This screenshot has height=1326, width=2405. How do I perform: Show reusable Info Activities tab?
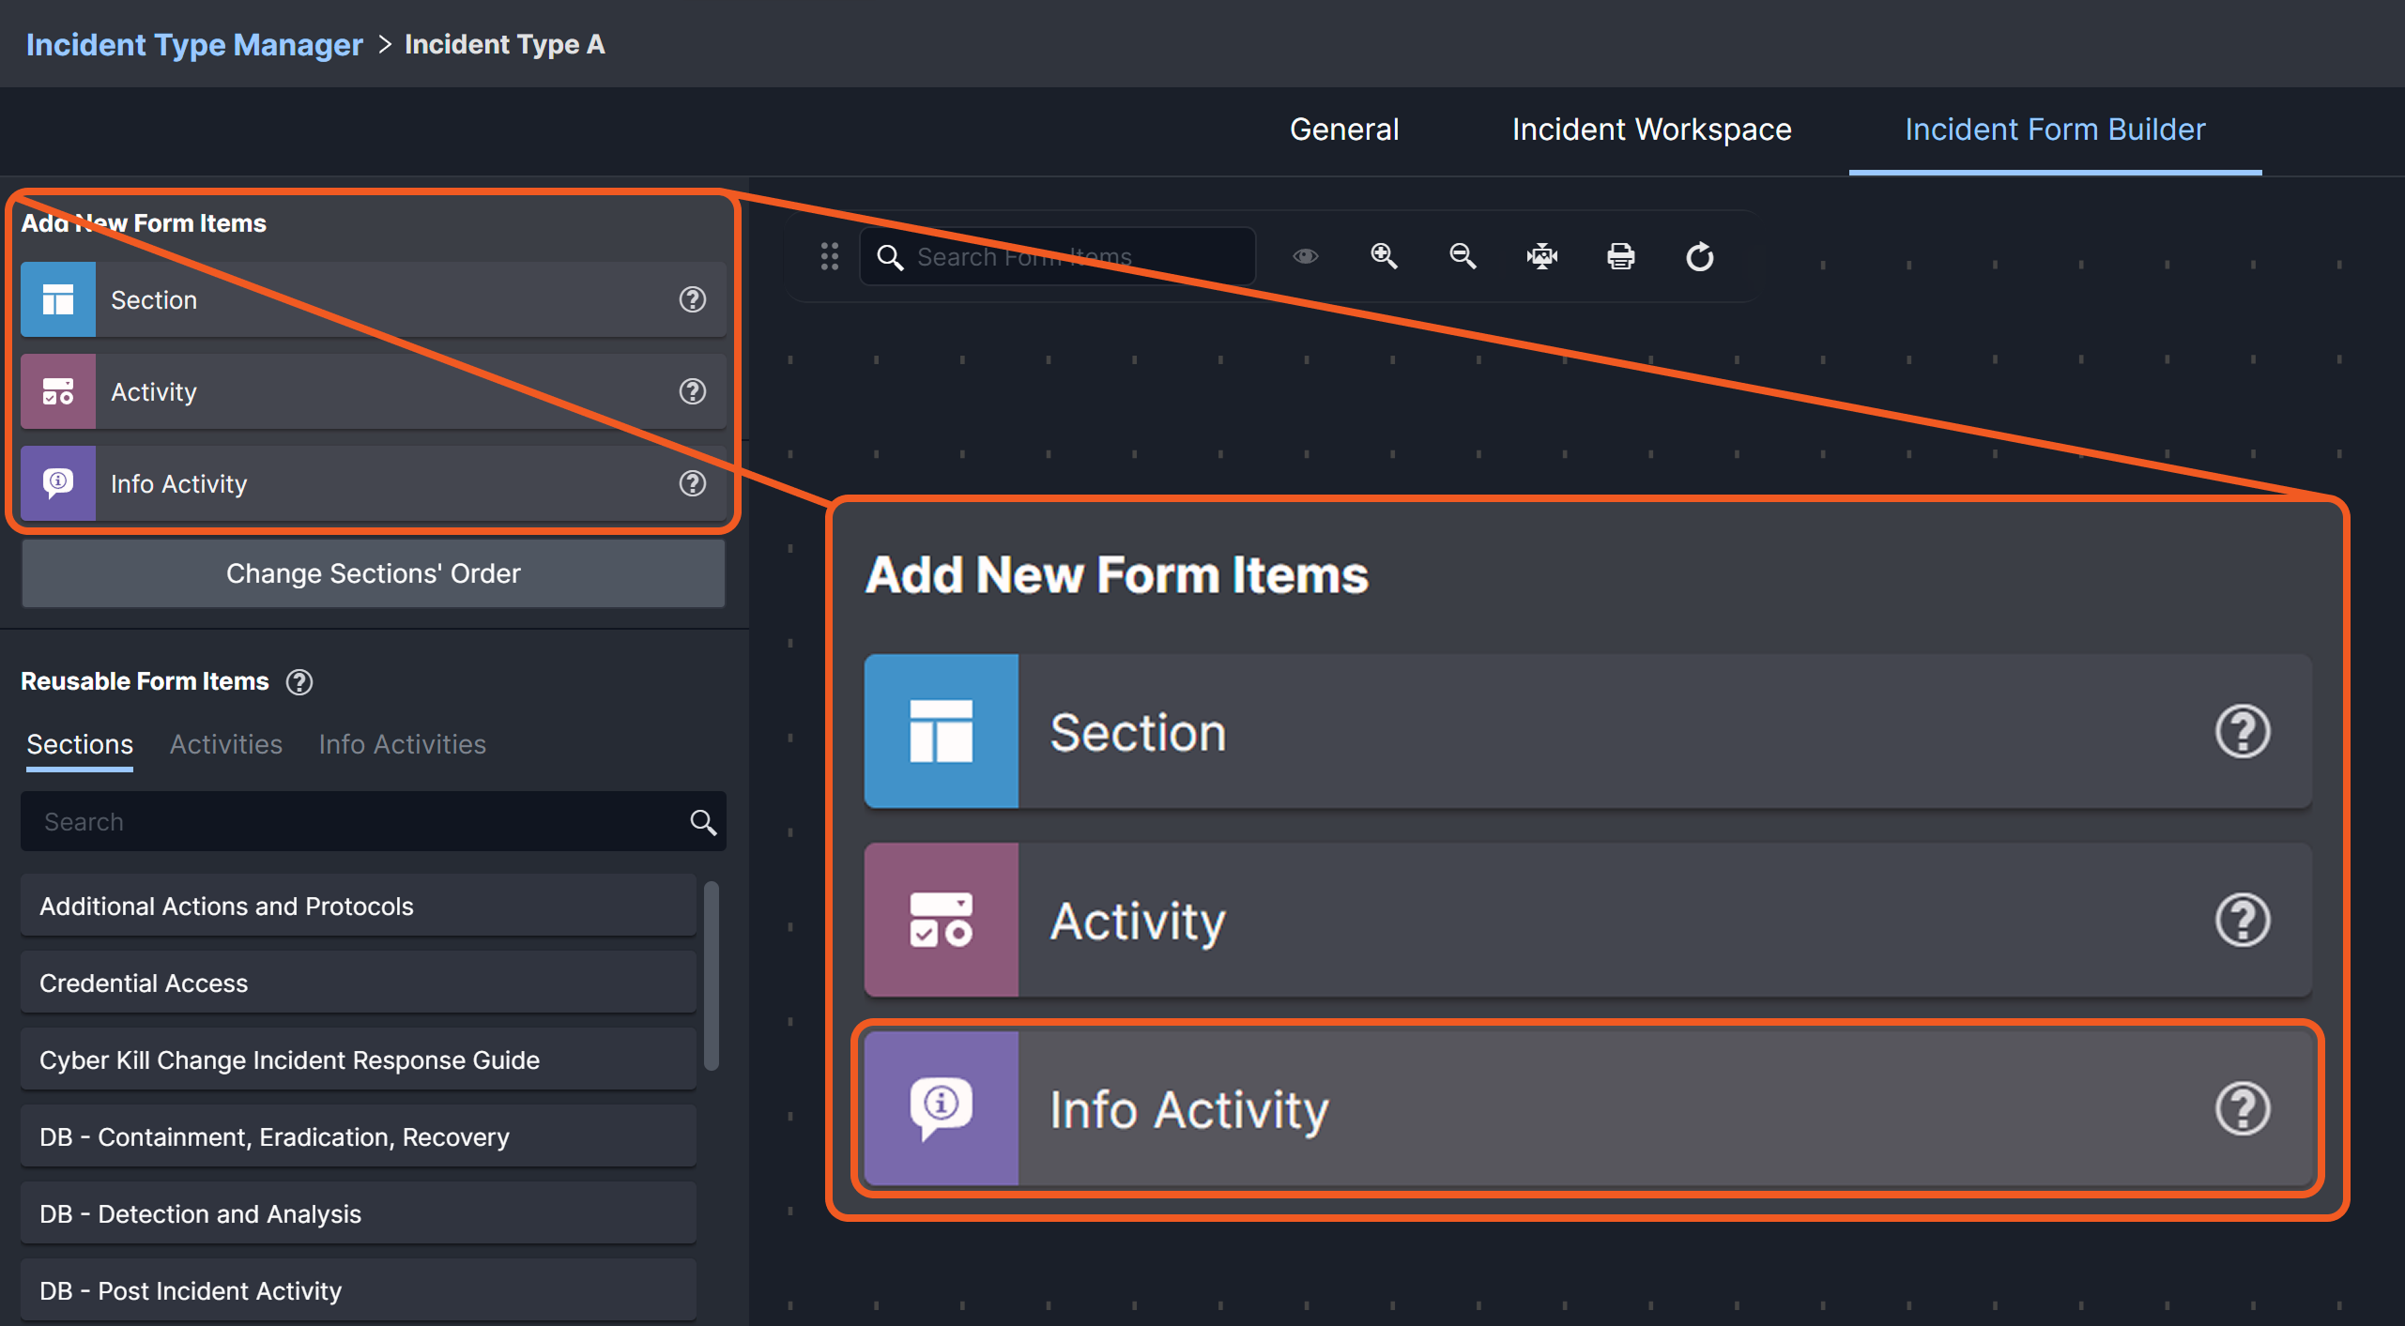[x=402, y=744]
